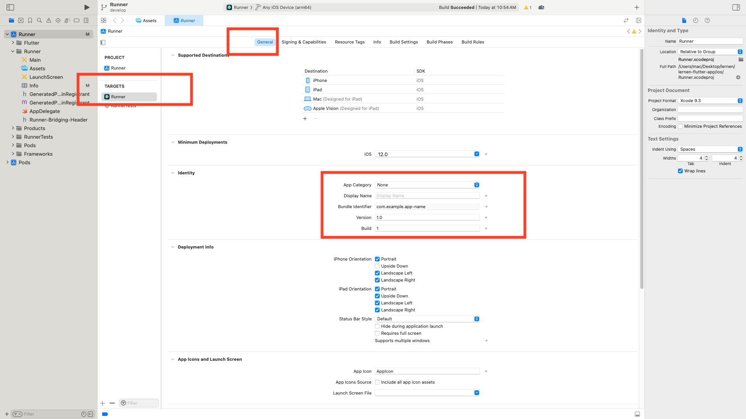Reveal project file in Finder

[x=738, y=77]
